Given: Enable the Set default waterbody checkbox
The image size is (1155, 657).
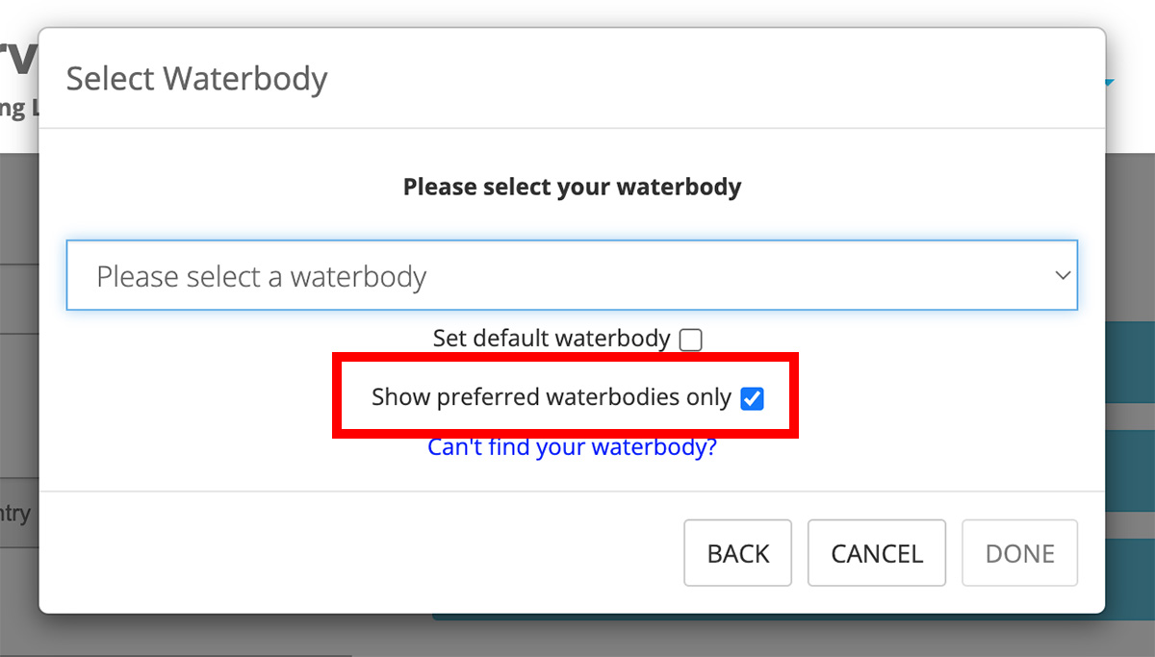Looking at the screenshot, I should point(690,340).
